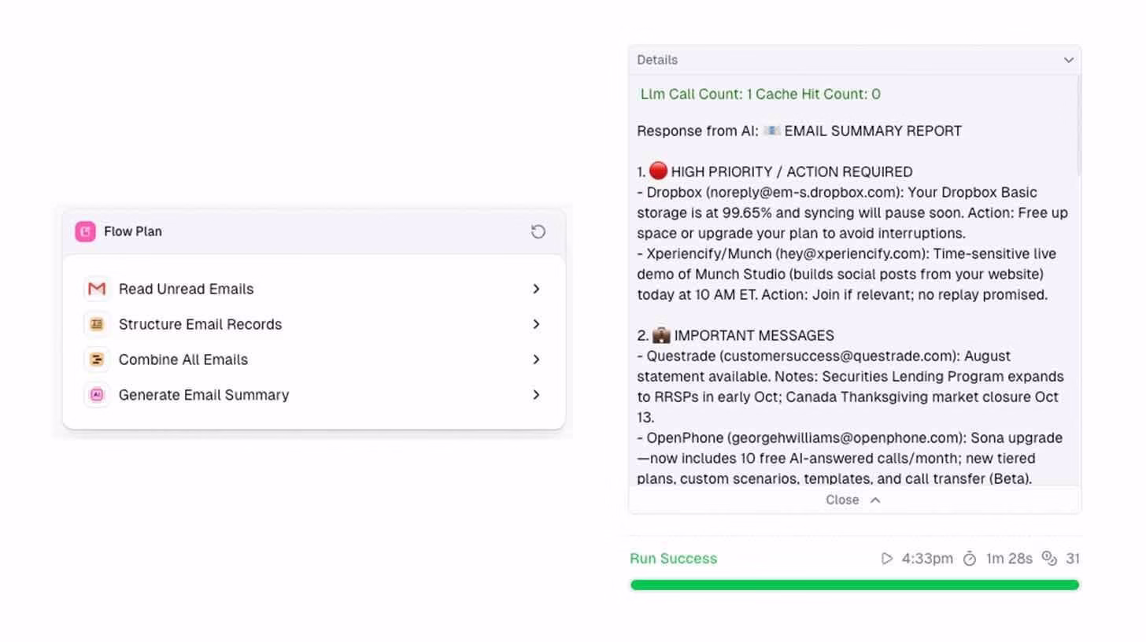
Task: Click the customersuccess@questrade.com address
Action: (x=839, y=356)
